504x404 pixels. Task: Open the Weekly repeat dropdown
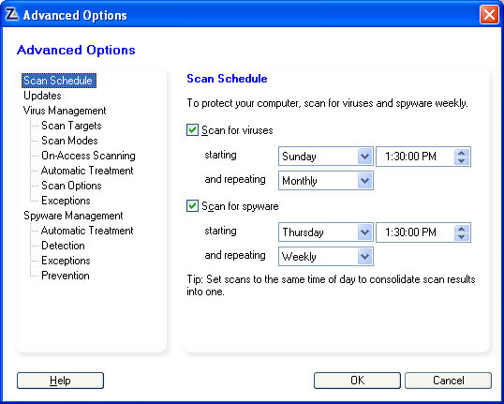point(326,256)
